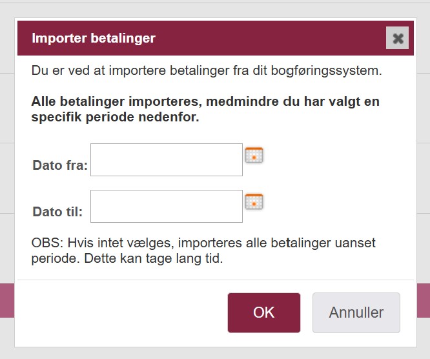The image size is (430, 359).
Task: Click the "Dato til:" label
Action: tap(57, 211)
